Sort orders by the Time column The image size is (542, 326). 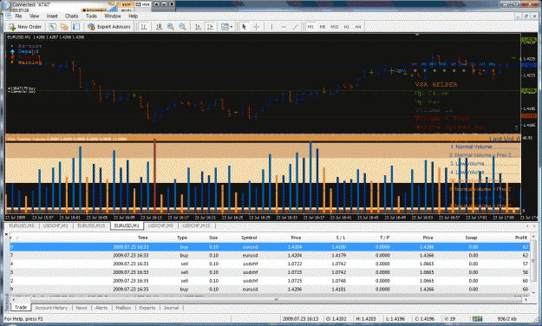coord(143,238)
